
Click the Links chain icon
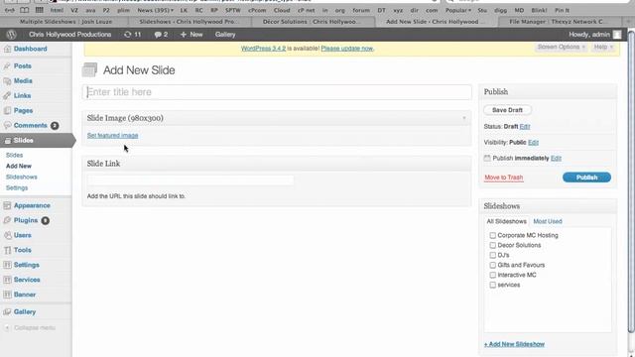(7, 95)
